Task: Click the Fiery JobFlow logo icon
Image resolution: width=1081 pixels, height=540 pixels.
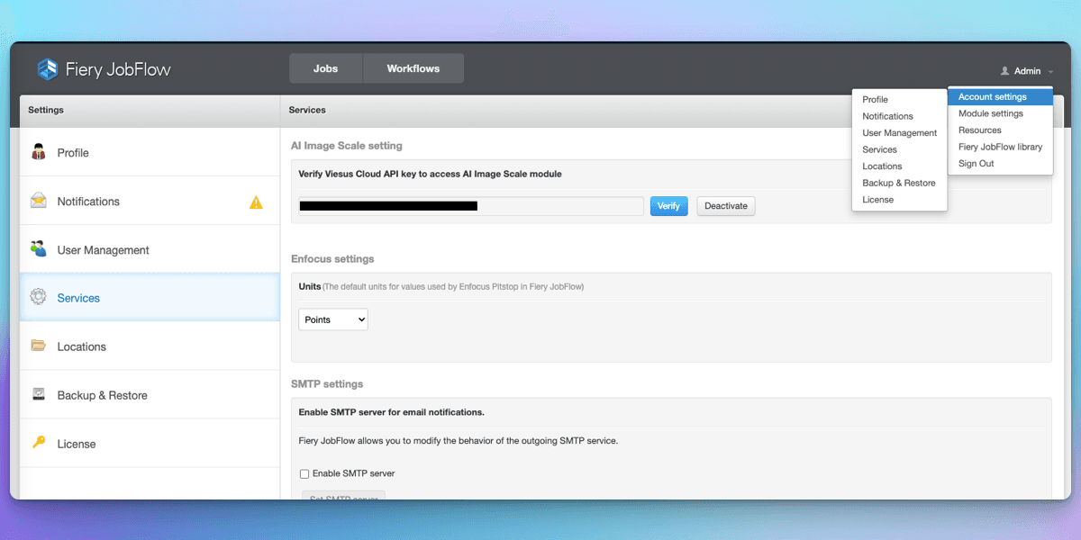Action: (x=47, y=69)
